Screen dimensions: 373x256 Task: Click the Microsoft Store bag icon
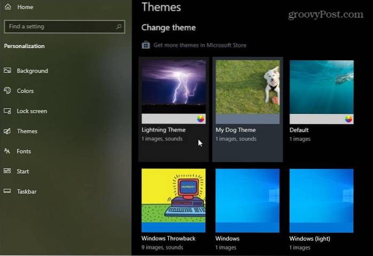(x=145, y=45)
